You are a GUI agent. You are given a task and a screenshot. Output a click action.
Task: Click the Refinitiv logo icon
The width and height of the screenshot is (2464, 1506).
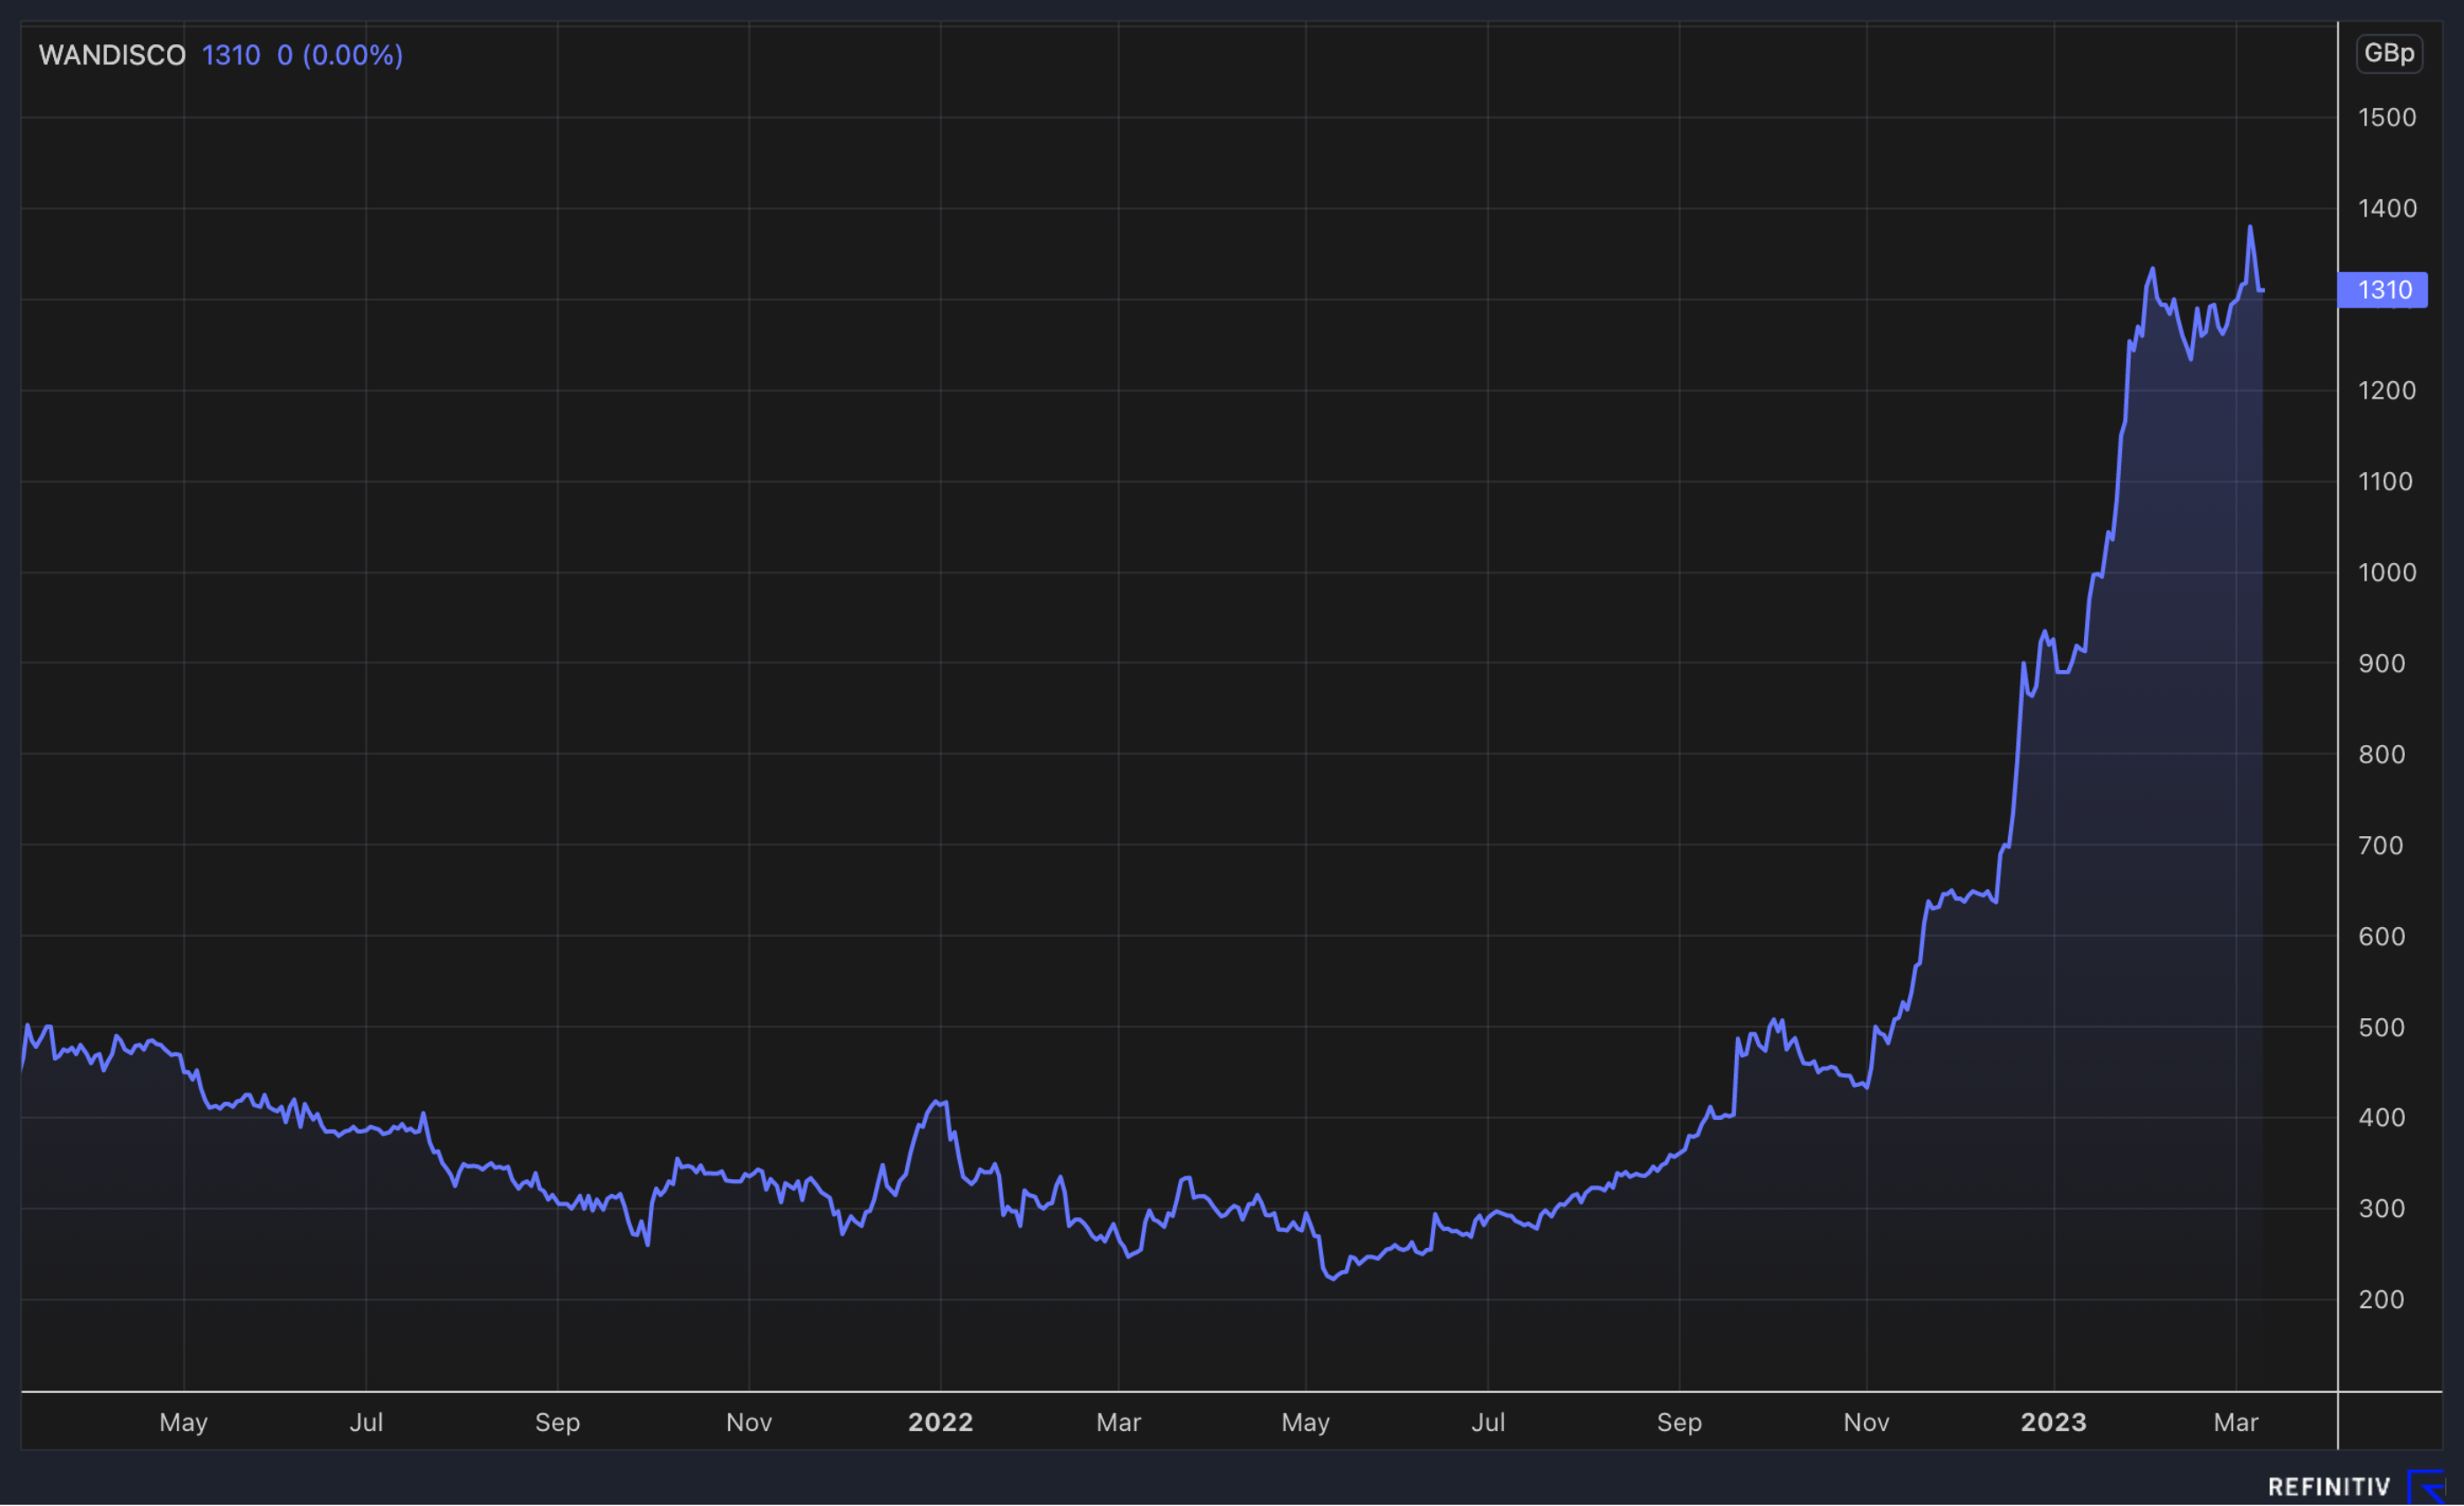pos(2425,1486)
